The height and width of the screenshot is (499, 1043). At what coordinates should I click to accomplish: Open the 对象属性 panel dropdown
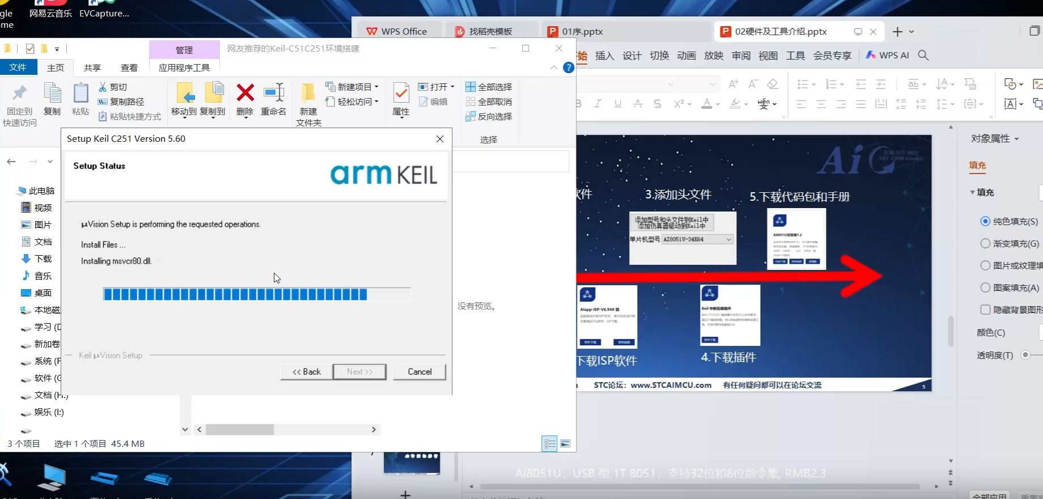coord(1016,138)
